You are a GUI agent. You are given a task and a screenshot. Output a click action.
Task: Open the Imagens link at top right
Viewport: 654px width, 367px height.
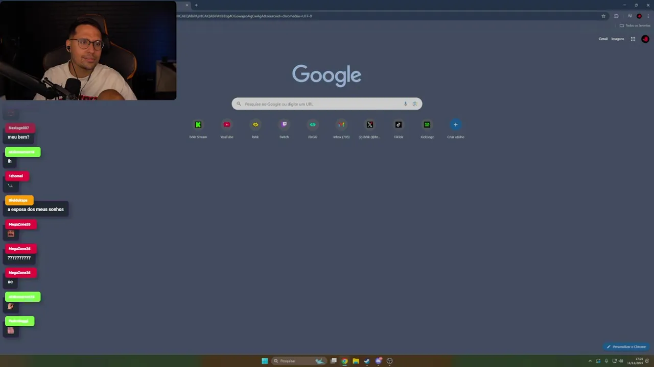618,39
